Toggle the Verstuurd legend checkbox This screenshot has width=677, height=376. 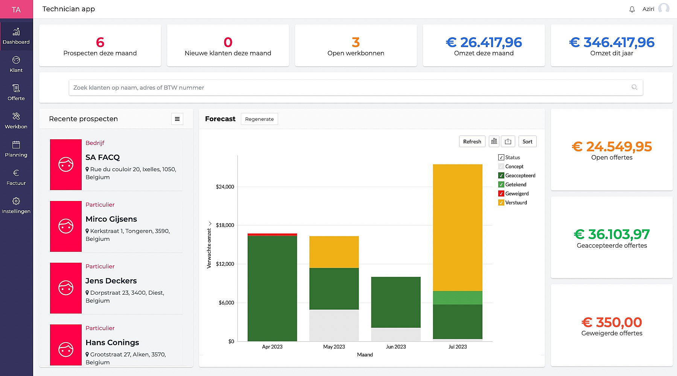click(501, 202)
